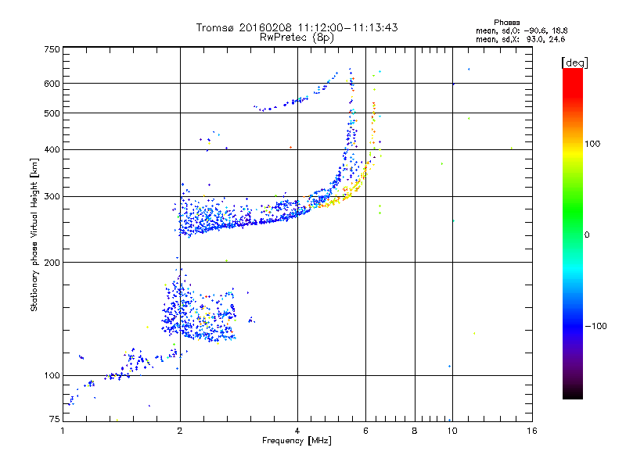Click the 'Stationary phase Virtual Height [km]' axis label
The width and height of the screenshot is (626, 469).
tap(34, 234)
